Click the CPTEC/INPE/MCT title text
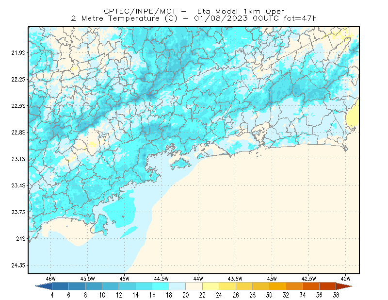 140,11
